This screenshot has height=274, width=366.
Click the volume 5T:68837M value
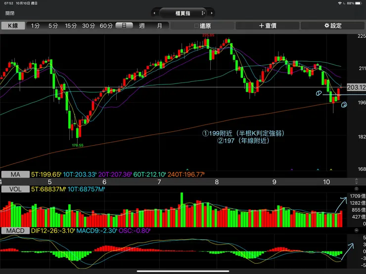(x=48, y=189)
